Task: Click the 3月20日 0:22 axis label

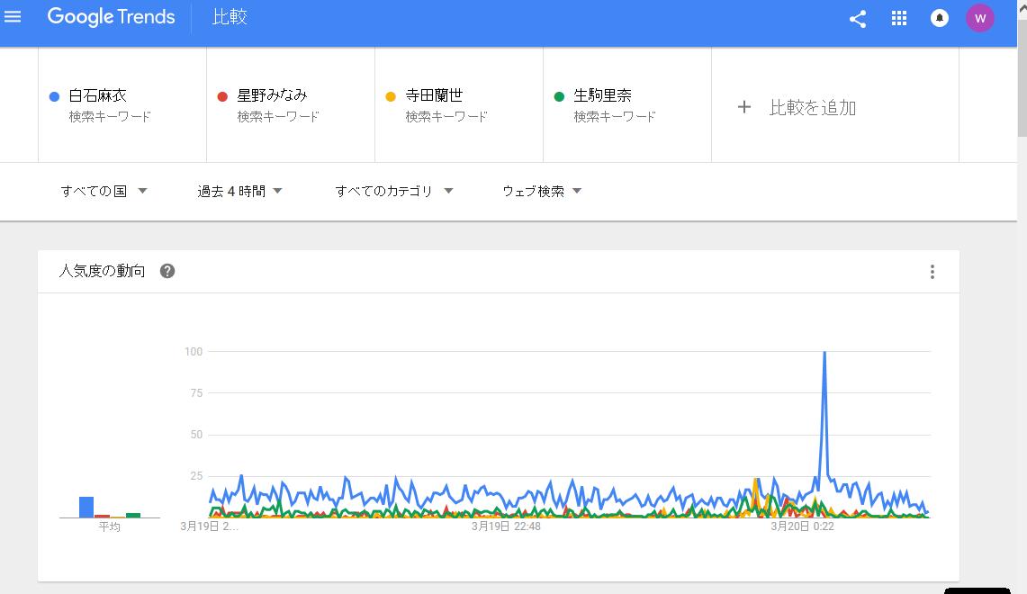Action: point(802,526)
